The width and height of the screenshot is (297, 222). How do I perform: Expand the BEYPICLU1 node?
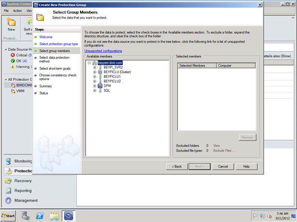(95, 76)
